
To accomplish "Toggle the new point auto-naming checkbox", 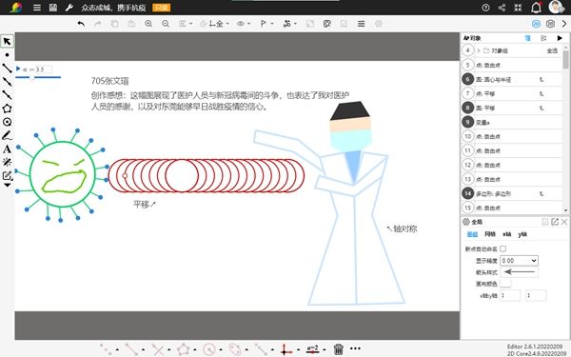I will (502, 248).
